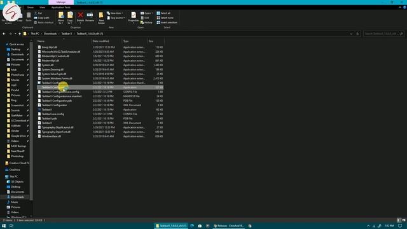Launch Microsoft Edge from the taskbar
This screenshot has width=407, height=229.
coord(192,226)
